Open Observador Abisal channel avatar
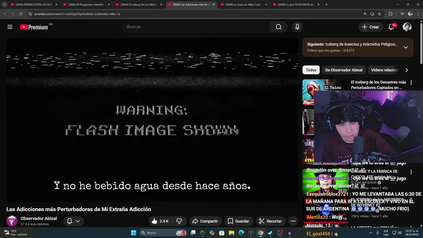This screenshot has width=423, height=238. pos(12,221)
